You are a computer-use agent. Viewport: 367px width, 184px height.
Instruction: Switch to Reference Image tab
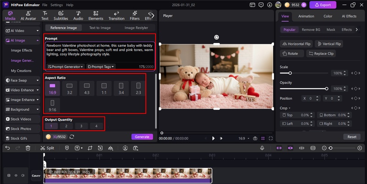(x=63, y=28)
